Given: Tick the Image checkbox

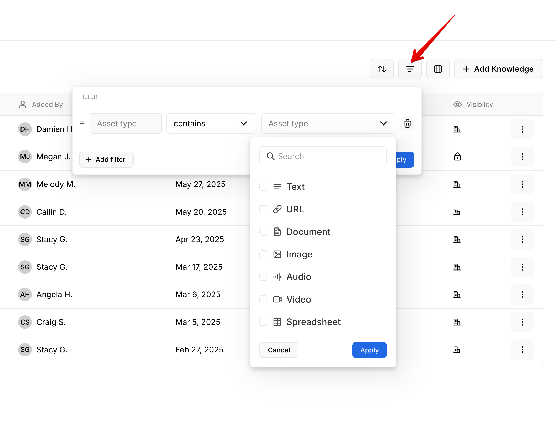Looking at the screenshot, I should click(263, 254).
